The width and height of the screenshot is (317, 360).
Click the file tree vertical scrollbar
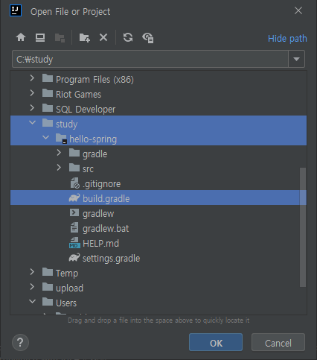pos(303,227)
